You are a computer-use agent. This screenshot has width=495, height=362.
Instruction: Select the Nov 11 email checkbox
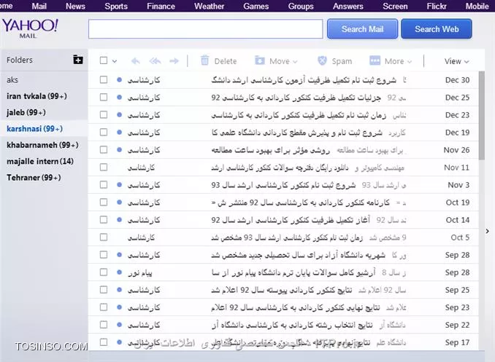tap(104, 168)
